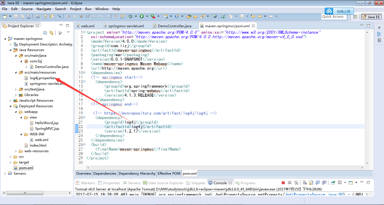The image size is (384, 205).
Task: Click the red Terminate console icon
Action: (283, 183)
